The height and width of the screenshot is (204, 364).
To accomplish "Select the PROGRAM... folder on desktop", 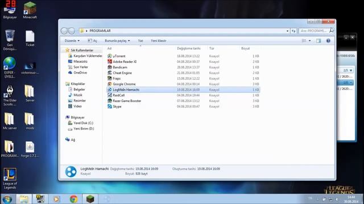I will coord(10,149).
